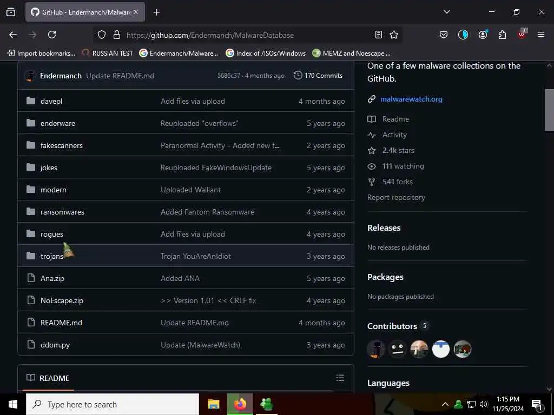Click the Windows Start button
The image size is (554, 415).
(13, 404)
